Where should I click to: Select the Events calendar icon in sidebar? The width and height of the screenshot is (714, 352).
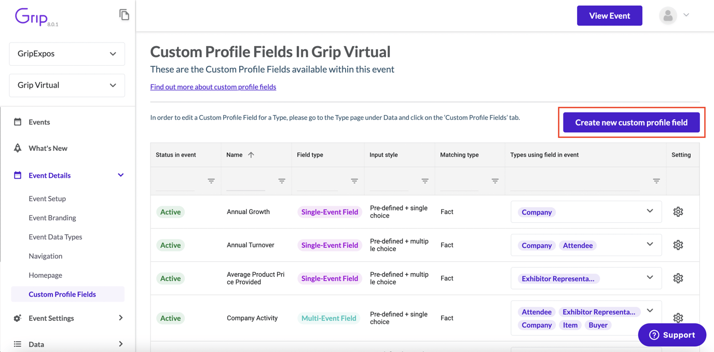coord(18,122)
